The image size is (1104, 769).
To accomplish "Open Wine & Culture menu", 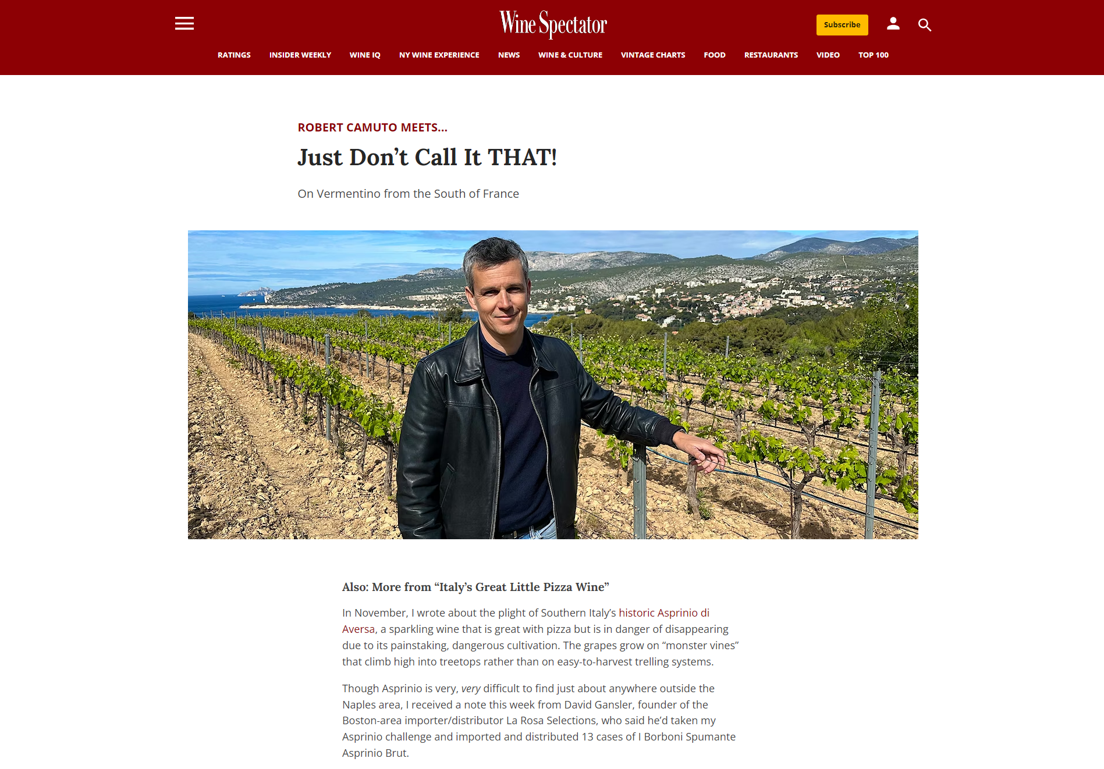I will (x=570, y=55).
